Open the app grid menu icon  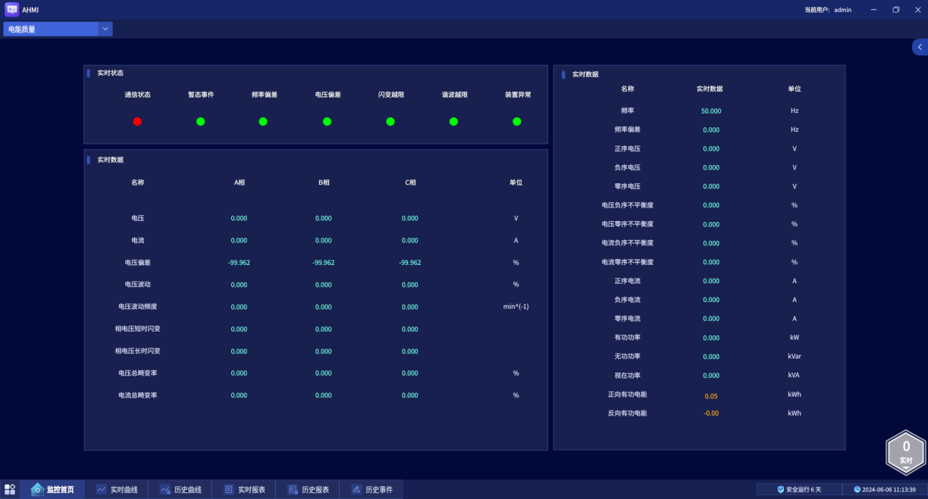(x=10, y=490)
